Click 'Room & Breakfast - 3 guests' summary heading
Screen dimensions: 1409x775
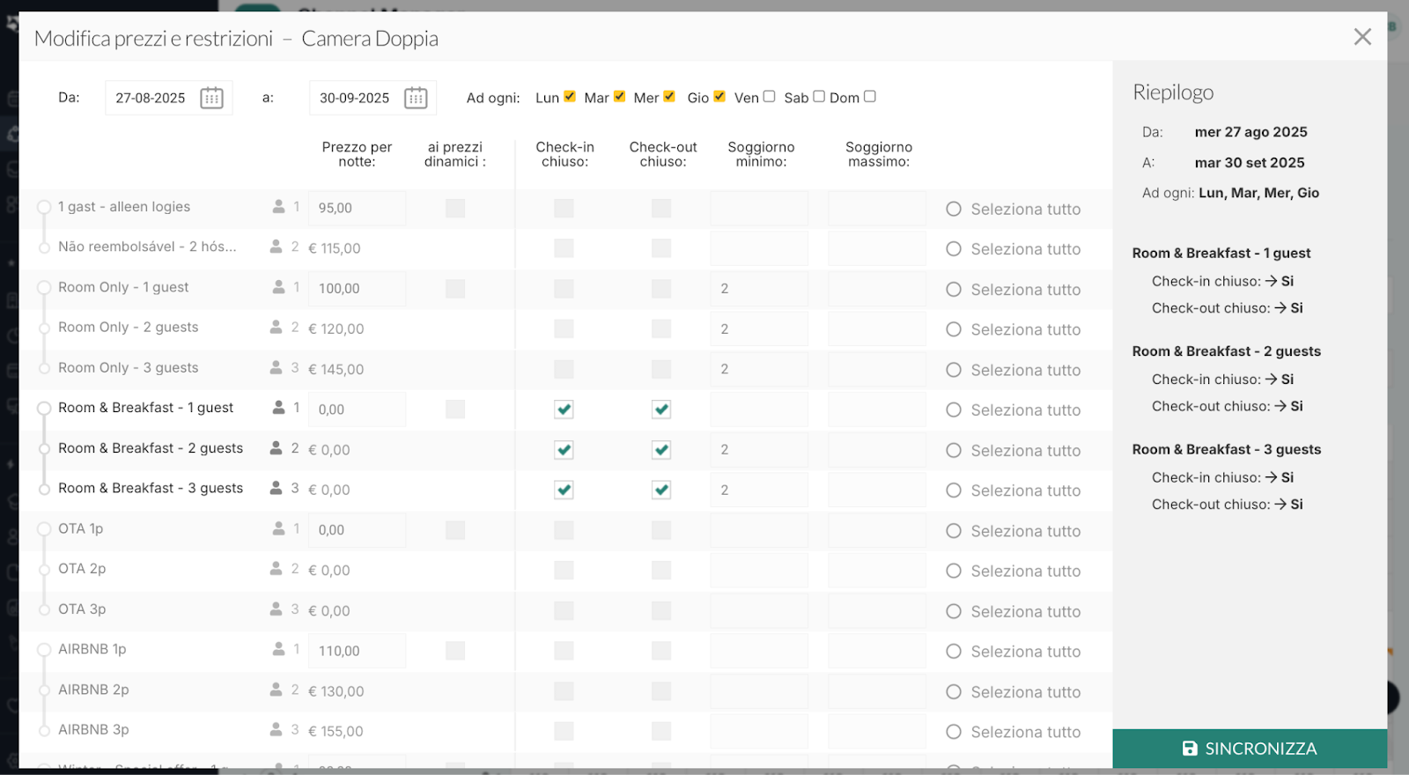point(1227,449)
